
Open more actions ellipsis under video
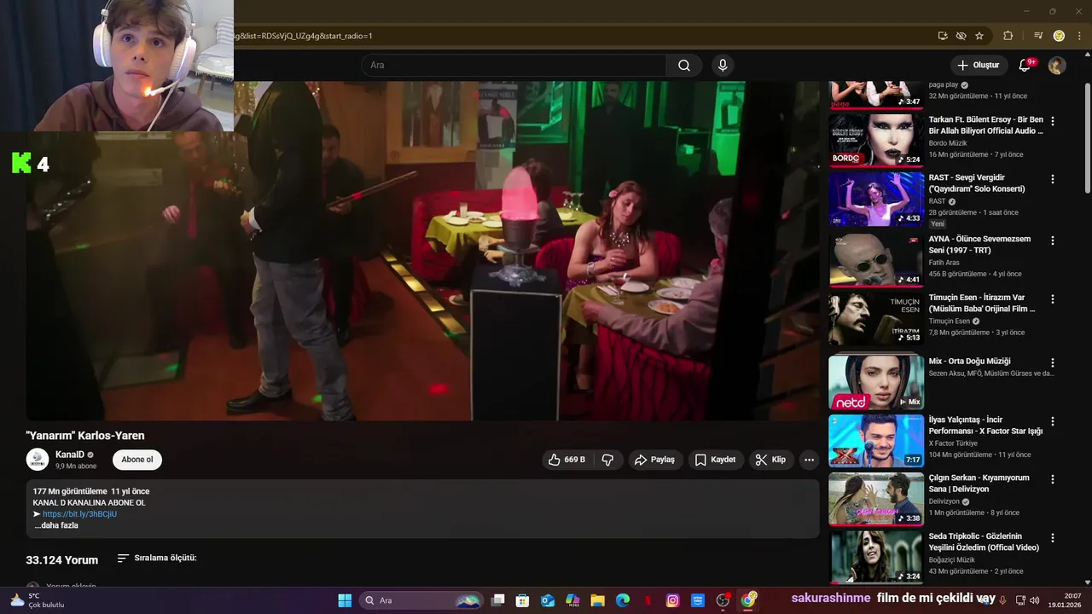[x=809, y=460]
